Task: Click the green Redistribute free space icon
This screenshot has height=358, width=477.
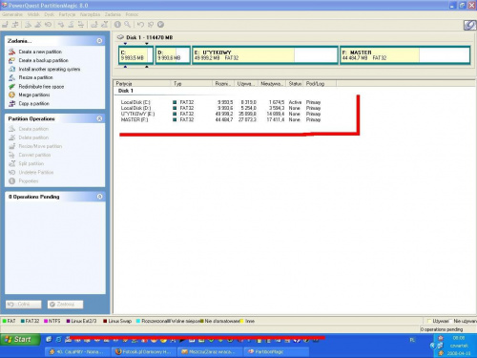Action: (x=11, y=86)
